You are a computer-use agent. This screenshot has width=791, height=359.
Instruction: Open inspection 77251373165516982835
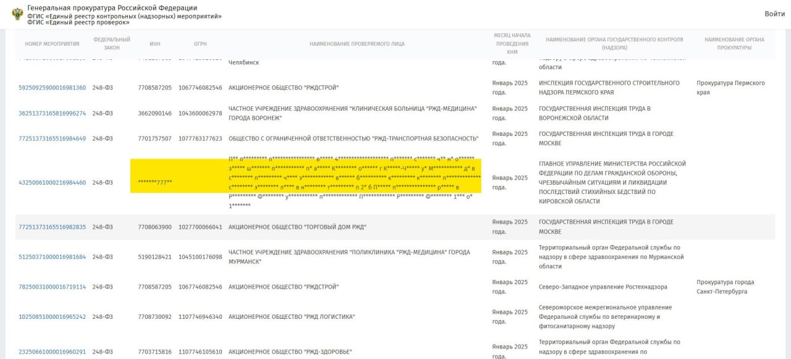point(52,227)
